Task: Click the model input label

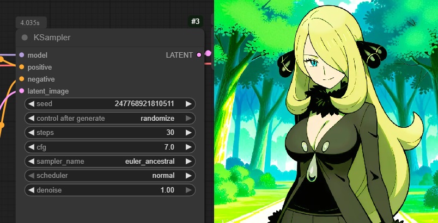Action: point(38,55)
